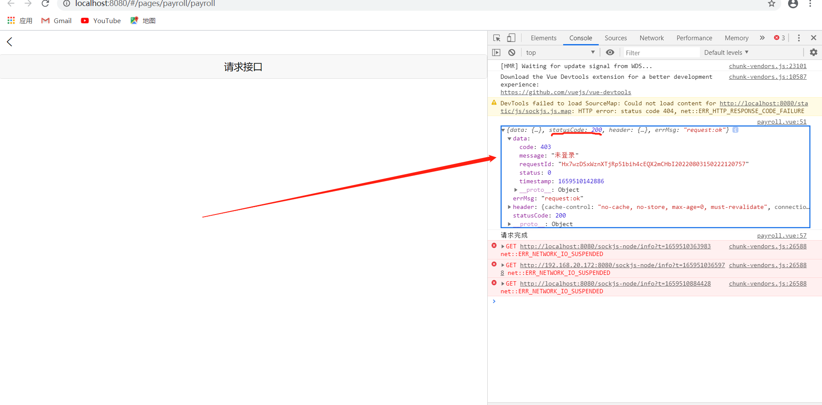Open chunk-vendors.js:10587 source link
This screenshot has height=405, width=822.
pos(768,77)
